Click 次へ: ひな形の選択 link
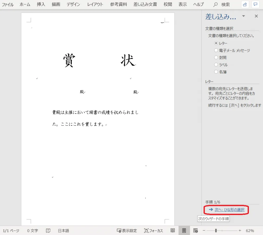 click(229, 209)
